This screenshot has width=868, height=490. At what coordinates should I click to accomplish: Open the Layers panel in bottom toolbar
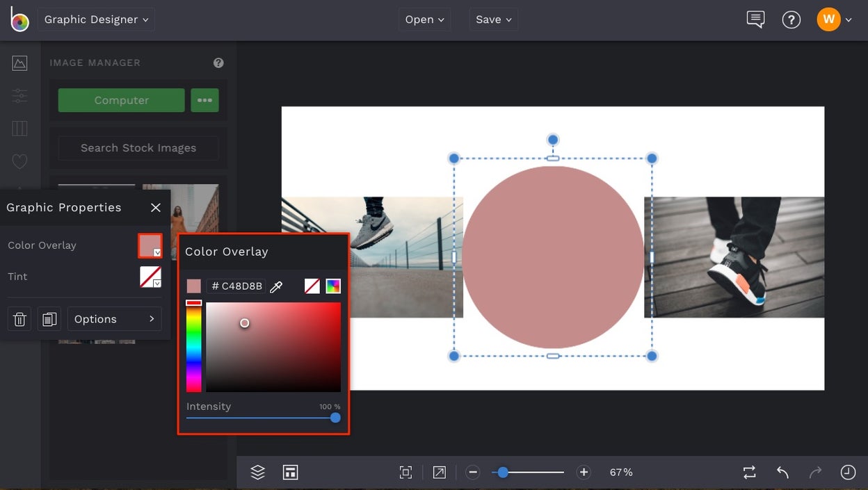click(257, 472)
